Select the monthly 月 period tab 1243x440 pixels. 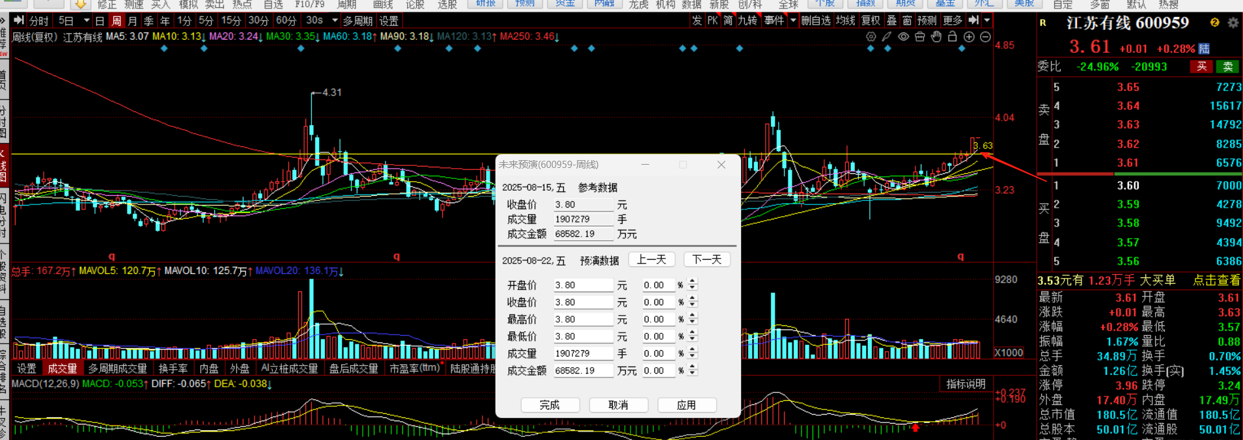coord(132,21)
